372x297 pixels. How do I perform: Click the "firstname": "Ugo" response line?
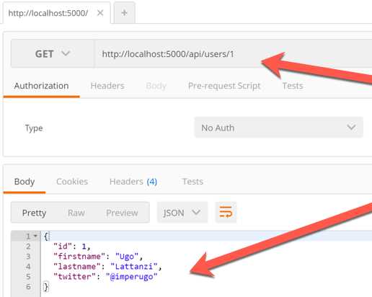(x=98, y=257)
